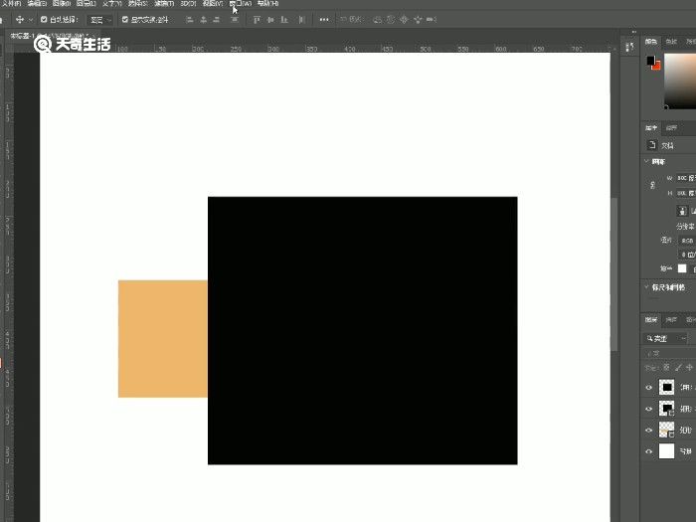
Task: Open the layer filter kind dropdown
Action: pyautogui.click(x=665, y=339)
